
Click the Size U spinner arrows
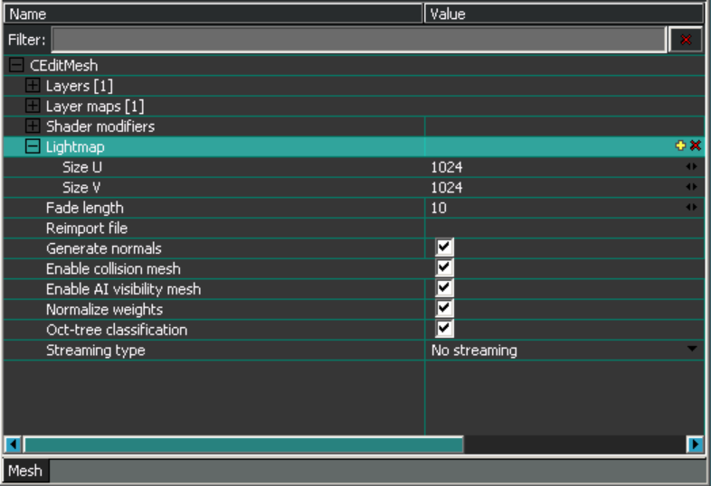point(691,166)
